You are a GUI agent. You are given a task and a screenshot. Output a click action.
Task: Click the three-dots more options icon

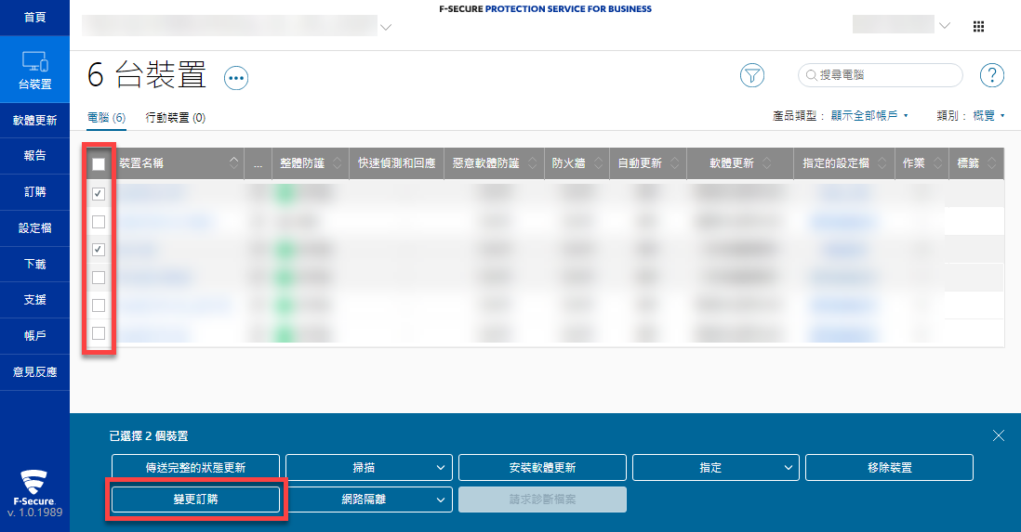click(x=237, y=78)
